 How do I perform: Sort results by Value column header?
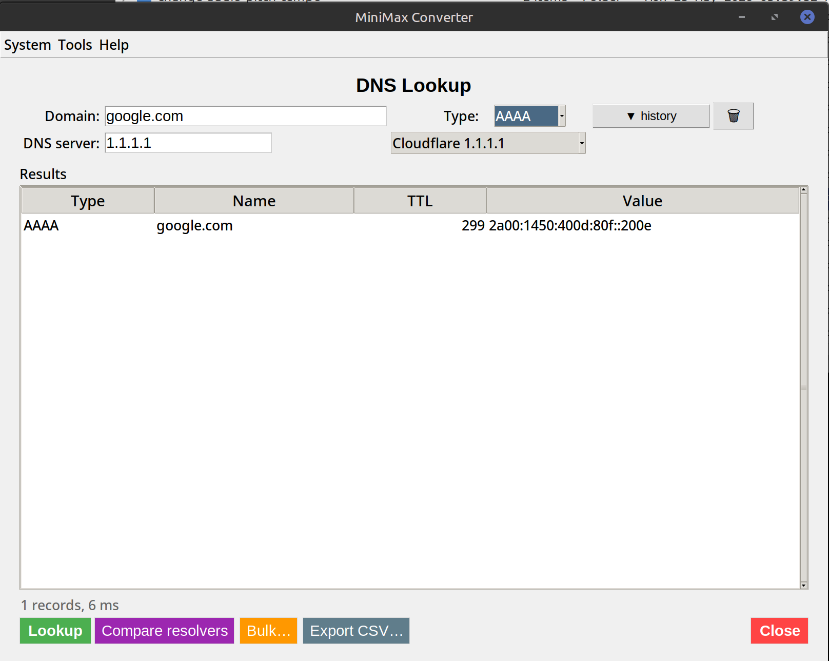pos(642,201)
